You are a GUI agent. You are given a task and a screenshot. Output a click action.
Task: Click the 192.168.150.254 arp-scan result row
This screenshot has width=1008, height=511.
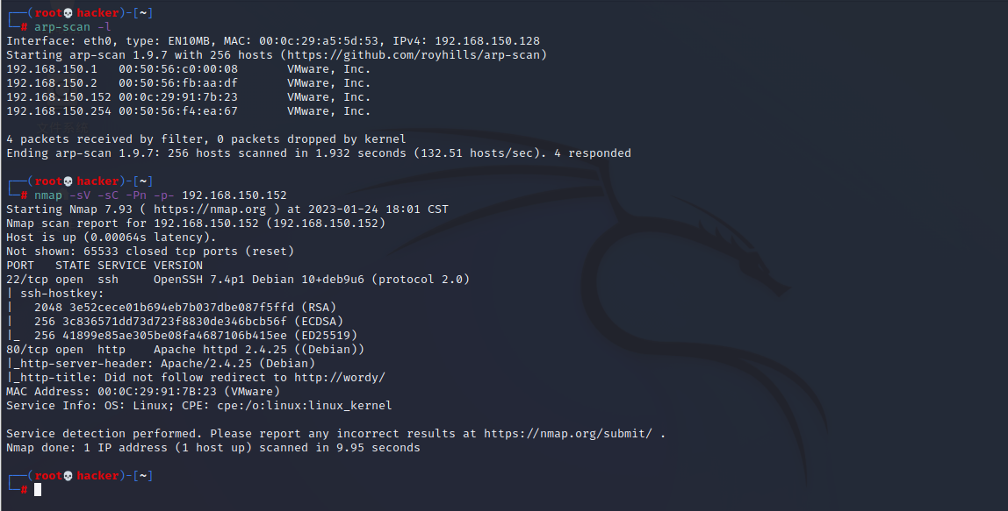(189, 111)
